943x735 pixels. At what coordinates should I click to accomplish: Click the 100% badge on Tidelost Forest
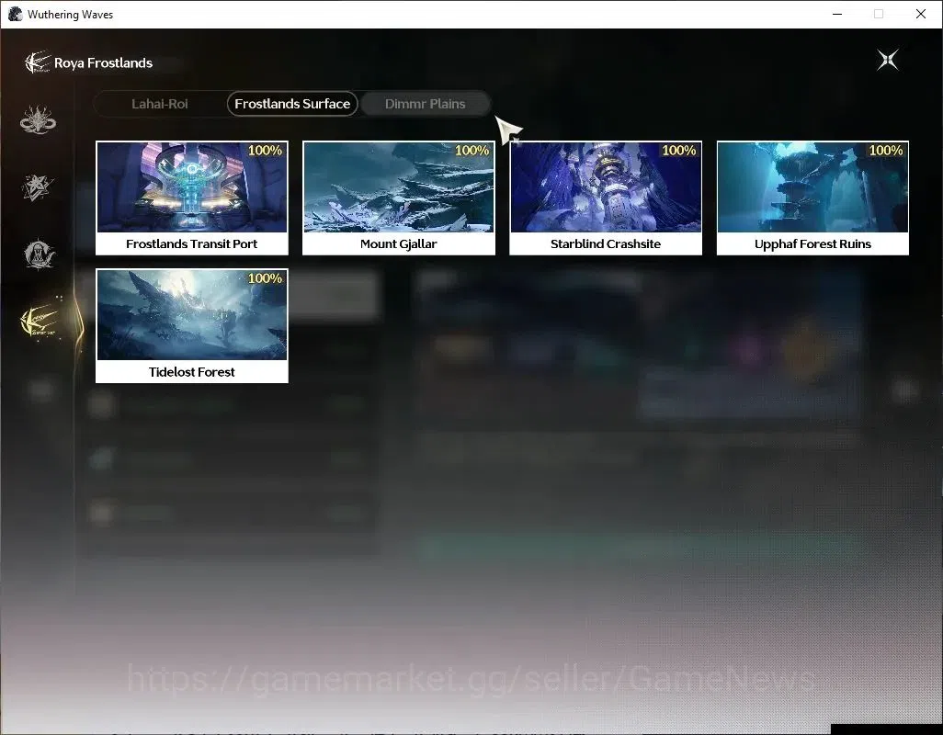click(266, 278)
